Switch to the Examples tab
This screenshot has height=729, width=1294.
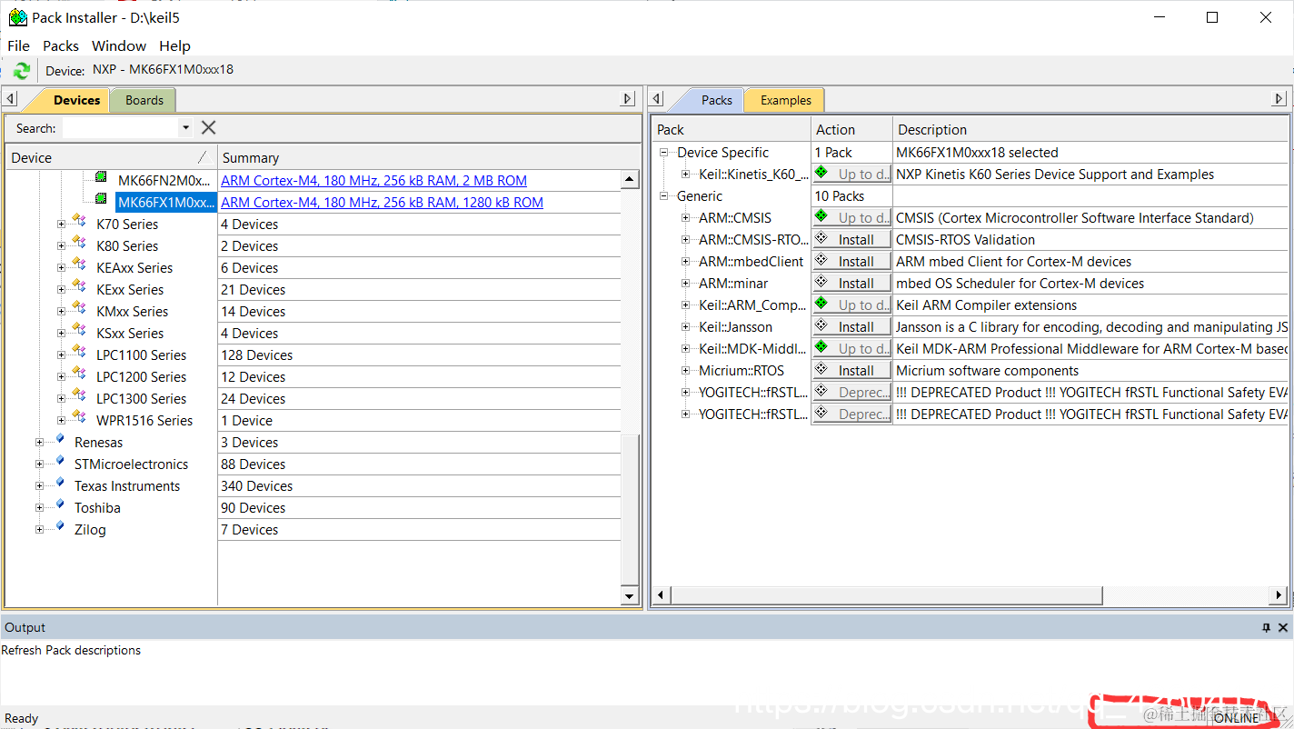[786, 100]
